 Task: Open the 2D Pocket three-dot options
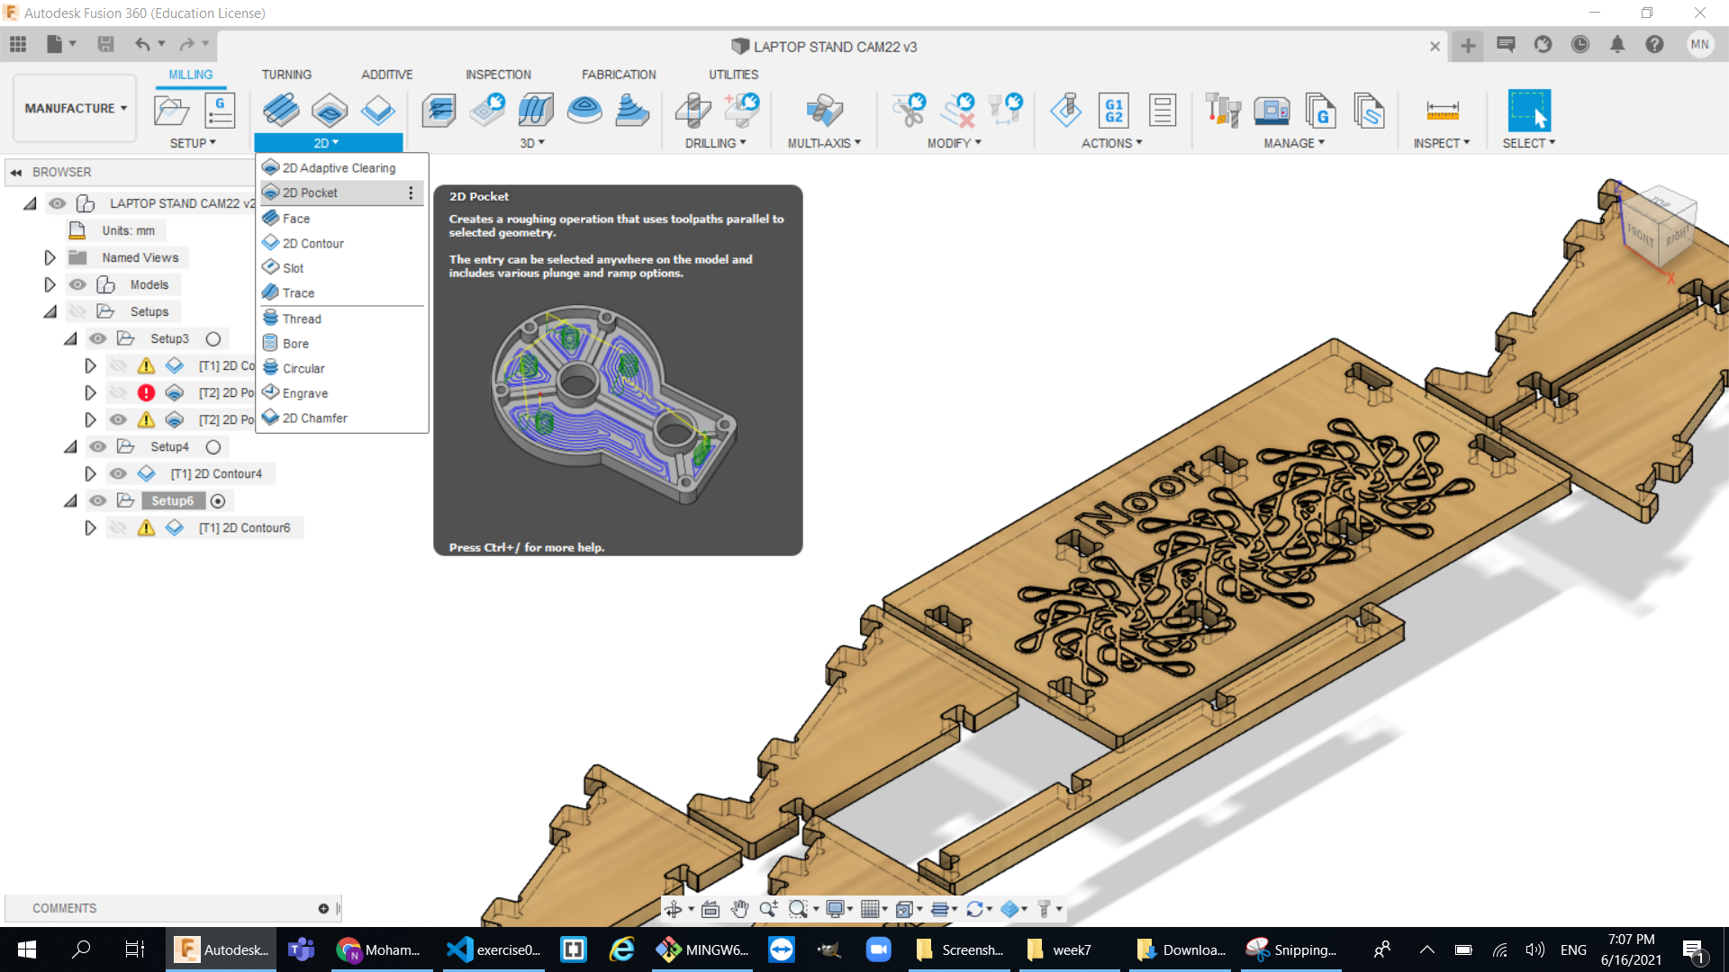(x=411, y=193)
